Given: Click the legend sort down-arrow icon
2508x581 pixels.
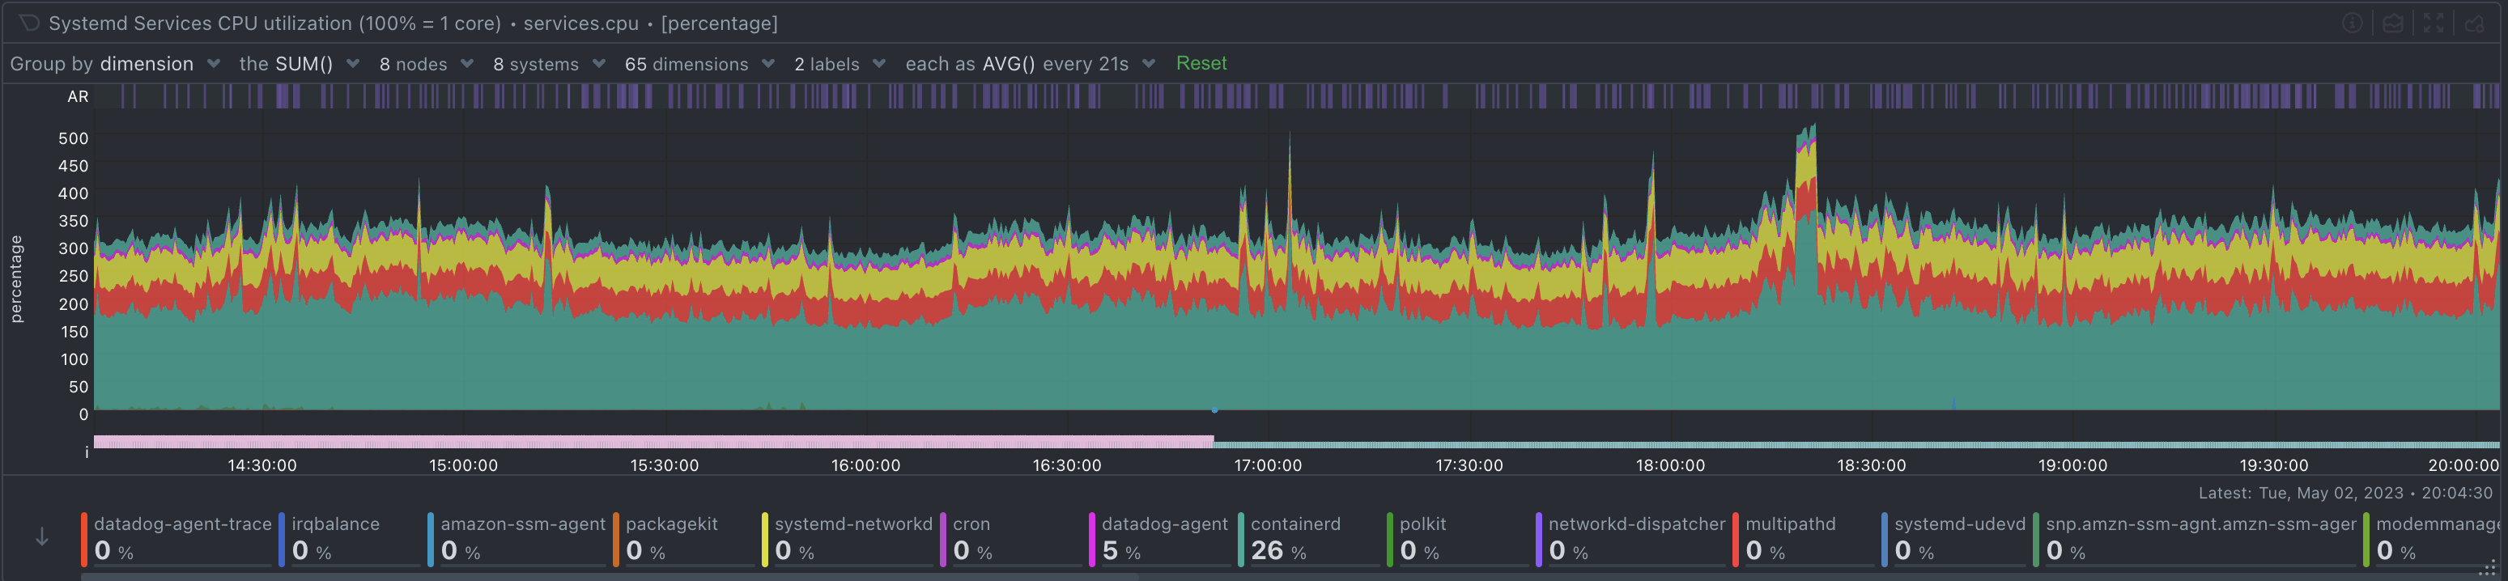Looking at the screenshot, I should (x=42, y=537).
